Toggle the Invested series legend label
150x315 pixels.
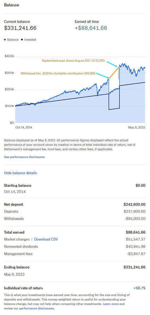coord(30,40)
